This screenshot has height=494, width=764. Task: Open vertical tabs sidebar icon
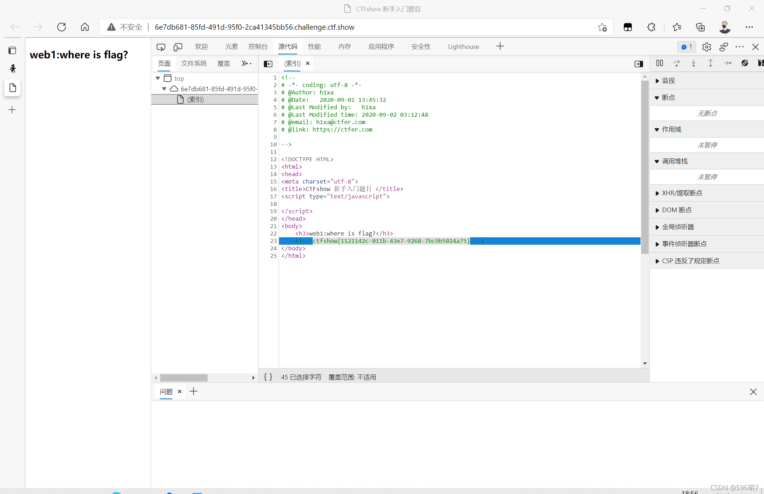12,51
